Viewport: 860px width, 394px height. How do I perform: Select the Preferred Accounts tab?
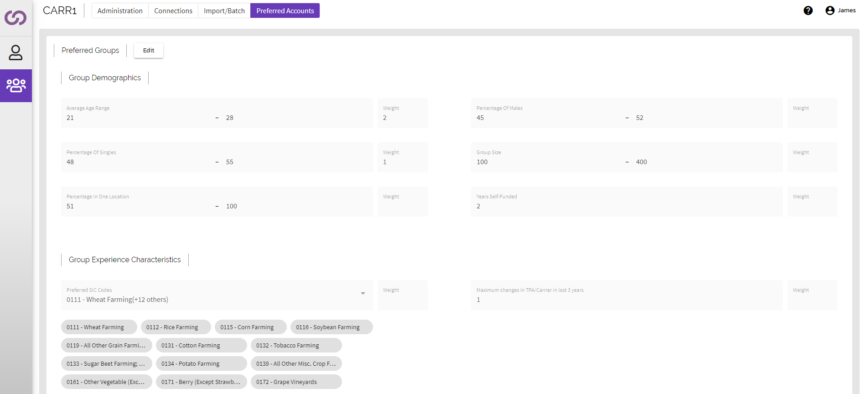click(285, 10)
